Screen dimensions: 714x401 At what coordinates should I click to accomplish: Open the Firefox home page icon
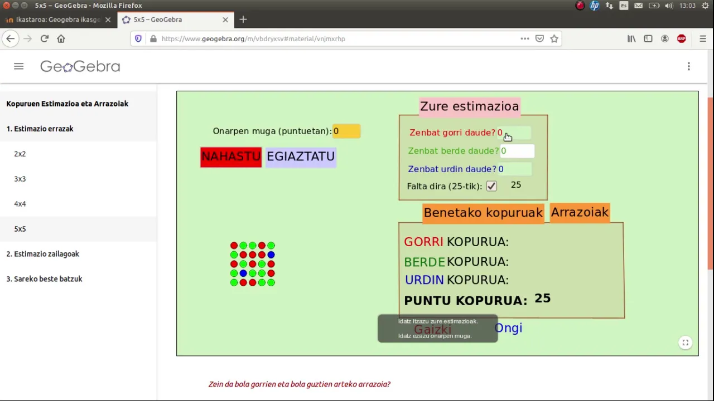point(61,38)
